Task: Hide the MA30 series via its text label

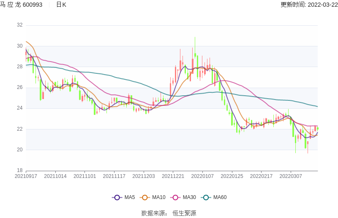Action: [188, 197]
